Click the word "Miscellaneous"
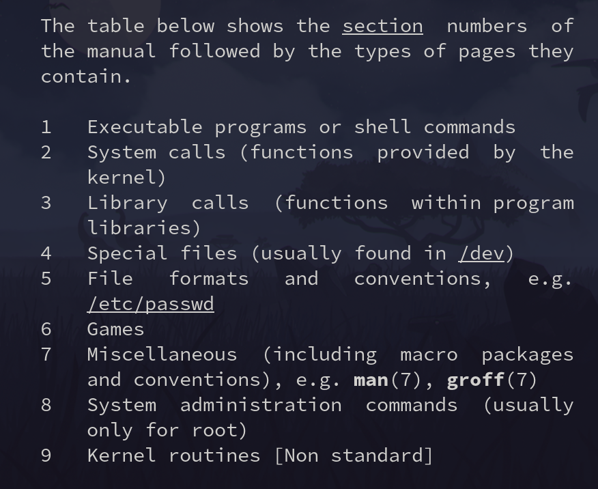 tap(162, 354)
